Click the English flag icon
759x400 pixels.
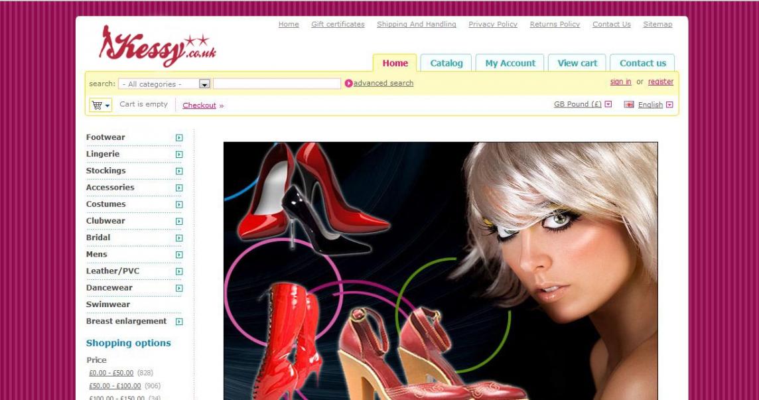(629, 104)
